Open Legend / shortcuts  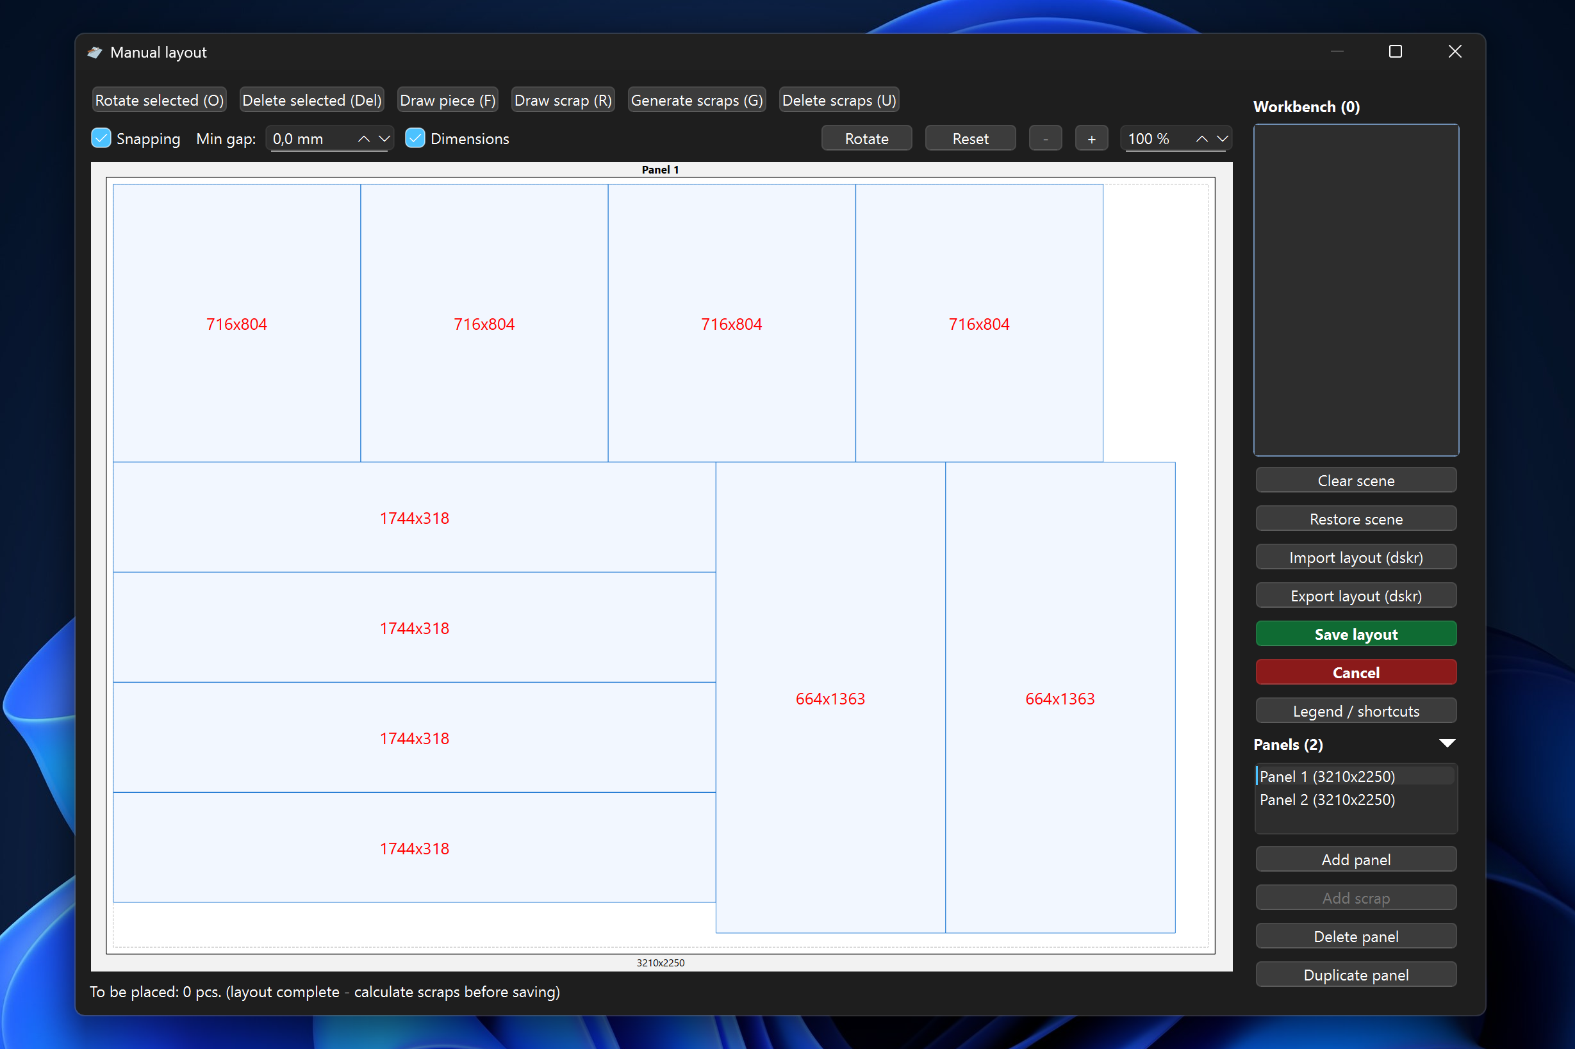[1355, 710]
